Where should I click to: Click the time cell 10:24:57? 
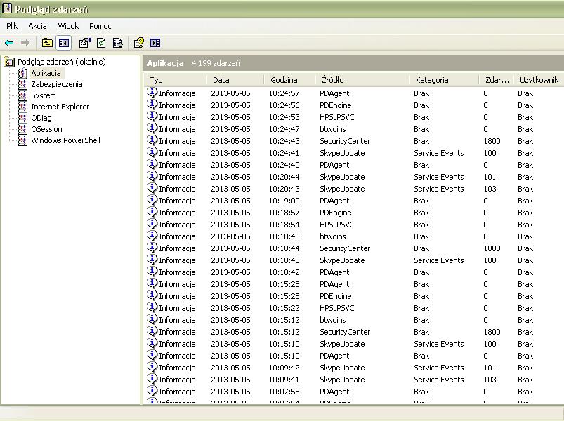point(284,93)
